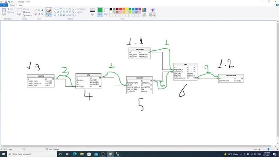Open the Size line thickness dropdown
This screenshot has width=279, height=157.
click(x=92, y=12)
